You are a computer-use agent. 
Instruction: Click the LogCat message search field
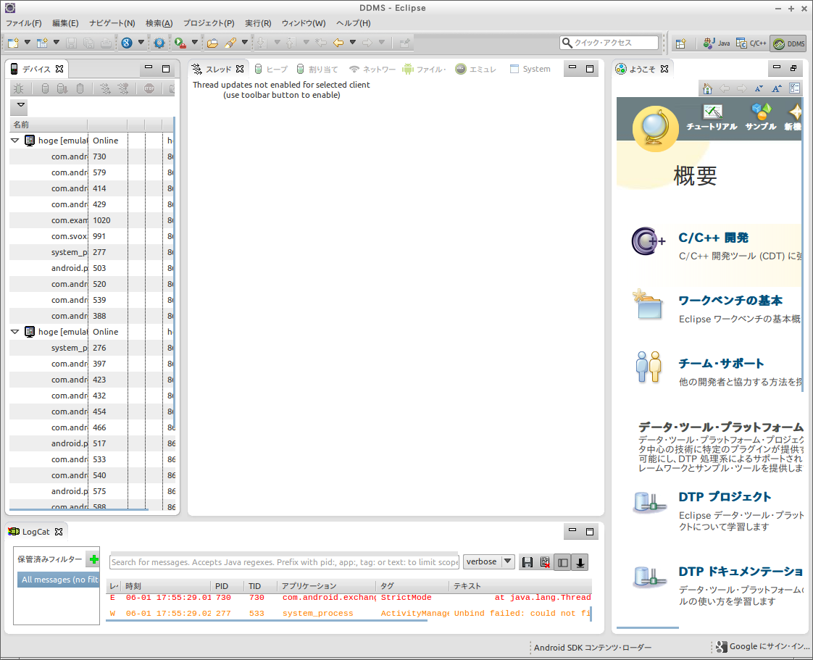284,562
